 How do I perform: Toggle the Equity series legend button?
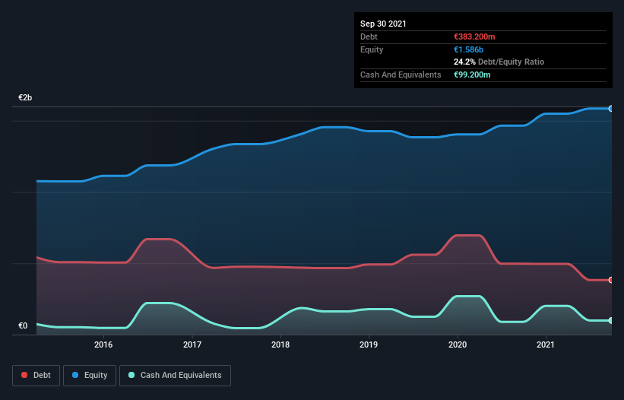click(90, 376)
